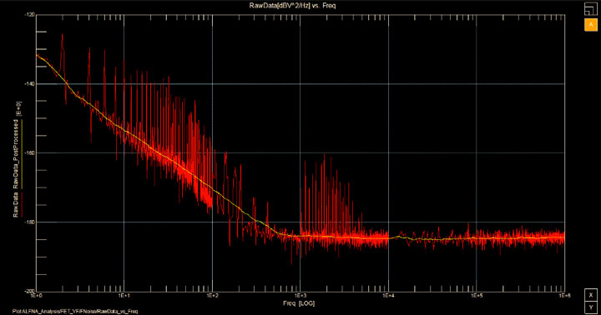The height and width of the screenshot is (315, 601).
Task: Click the plot path text at bottom left
Action: (75, 312)
